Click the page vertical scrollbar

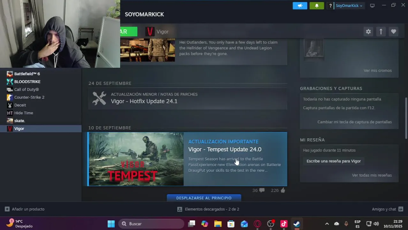[406, 118]
